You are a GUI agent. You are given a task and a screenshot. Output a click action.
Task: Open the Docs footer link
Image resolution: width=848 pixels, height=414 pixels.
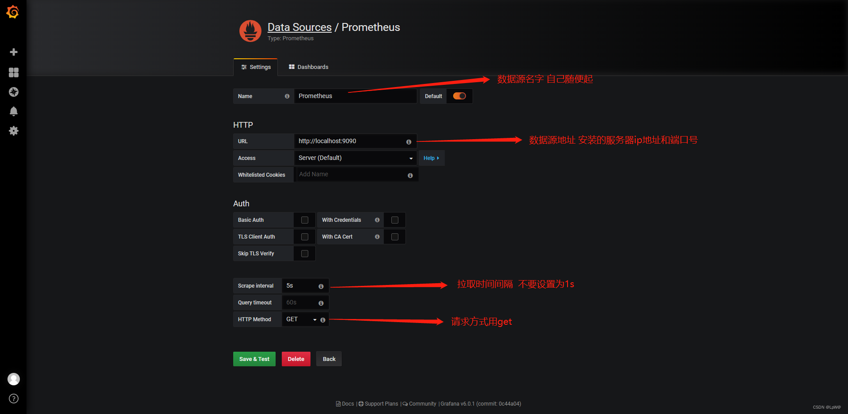tap(345, 404)
